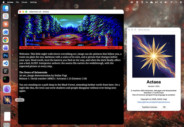Click the circled arrow menu bar icon
The image size is (184, 127).
(x=161, y=2)
